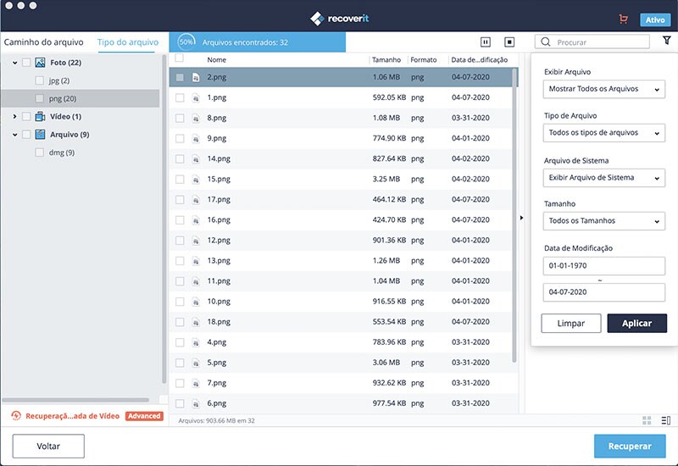This screenshot has width=678, height=466.
Task: Click the file icon of 9.png
Action: [196, 139]
